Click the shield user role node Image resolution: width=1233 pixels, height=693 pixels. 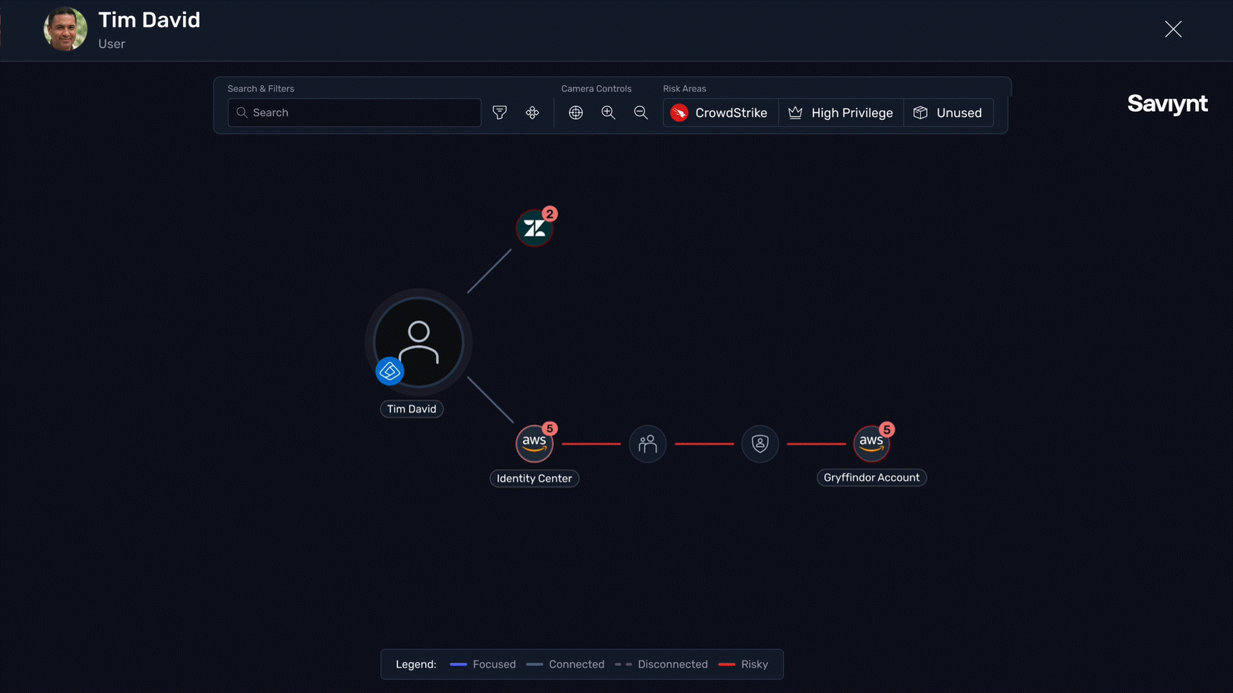pos(760,443)
